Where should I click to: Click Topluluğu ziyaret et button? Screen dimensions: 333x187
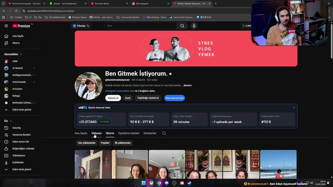(148, 98)
